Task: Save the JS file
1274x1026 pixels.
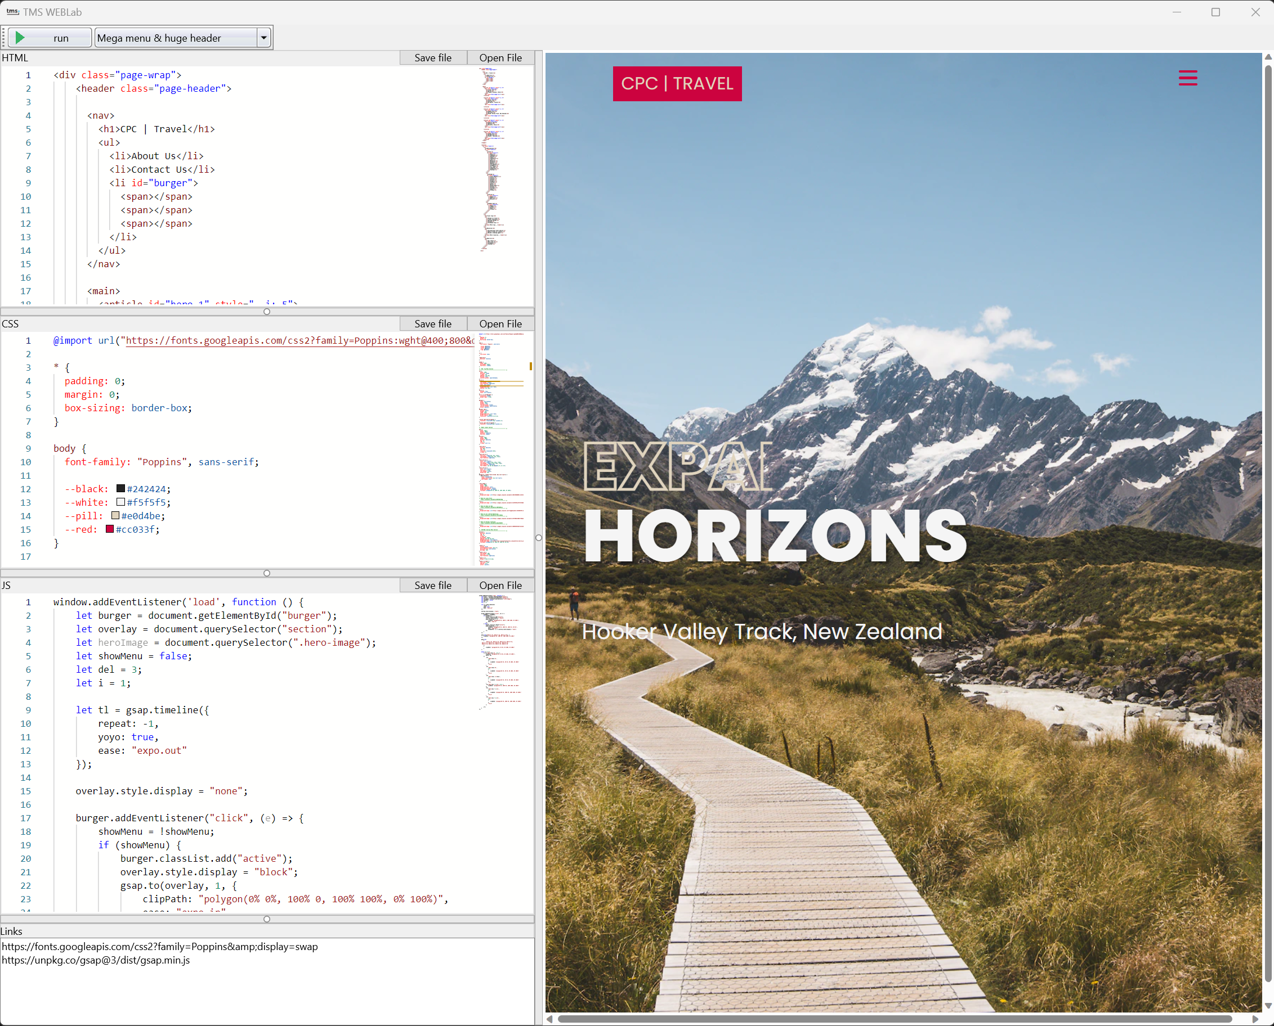Action: (433, 585)
